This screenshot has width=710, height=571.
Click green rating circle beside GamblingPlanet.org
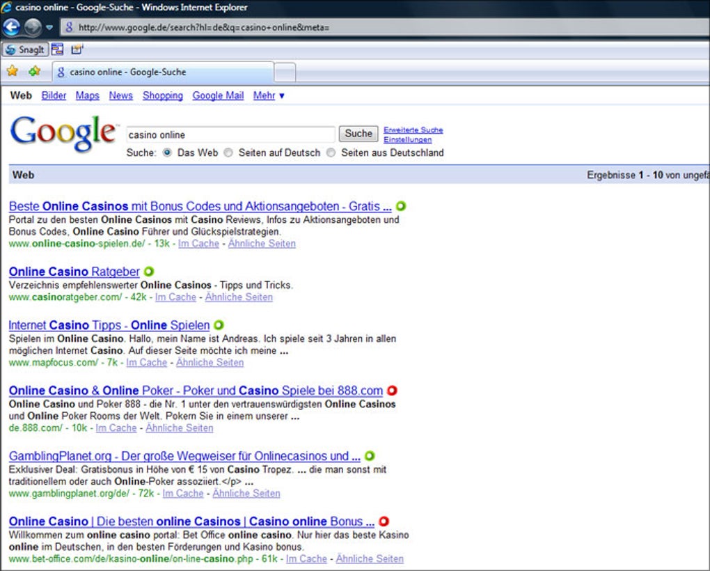click(370, 456)
